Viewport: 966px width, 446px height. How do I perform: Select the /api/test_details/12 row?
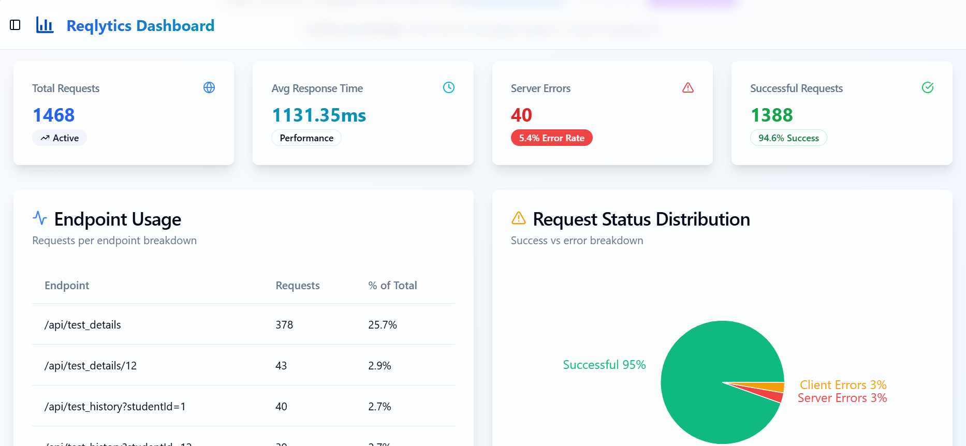pos(243,365)
